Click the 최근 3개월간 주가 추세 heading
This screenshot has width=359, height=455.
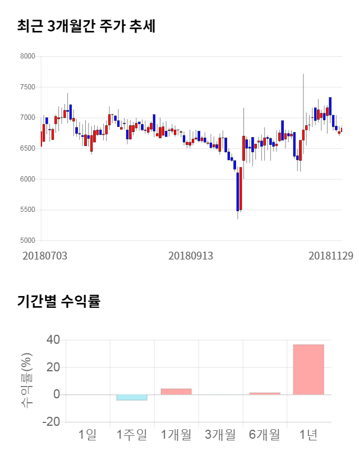pyautogui.click(x=86, y=26)
